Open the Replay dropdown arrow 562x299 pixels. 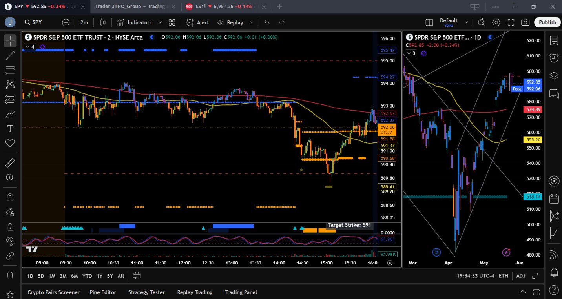[x=252, y=22]
